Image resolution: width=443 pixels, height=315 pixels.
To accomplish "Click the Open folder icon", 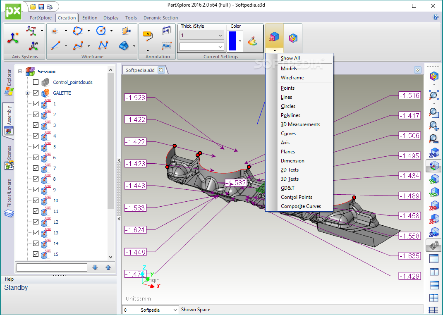I will [33, 7].
